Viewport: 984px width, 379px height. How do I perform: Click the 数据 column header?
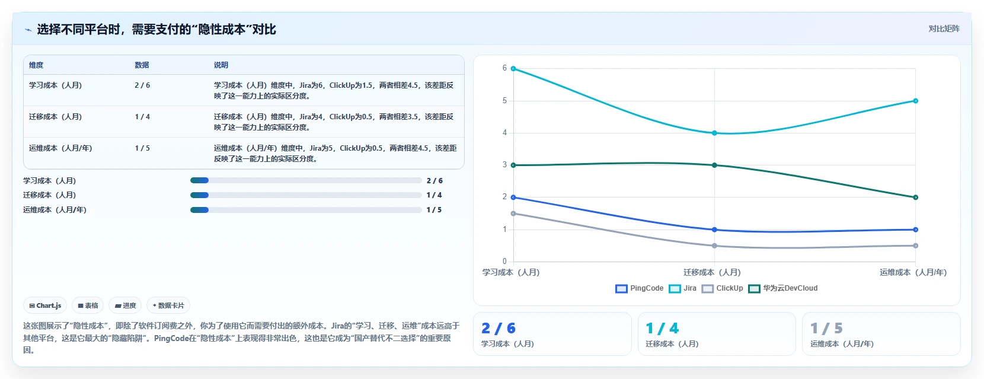point(142,65)
